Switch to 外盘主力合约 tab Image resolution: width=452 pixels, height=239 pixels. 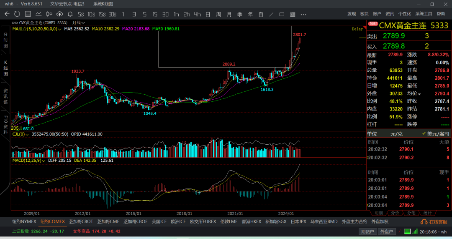click(354, 221)
